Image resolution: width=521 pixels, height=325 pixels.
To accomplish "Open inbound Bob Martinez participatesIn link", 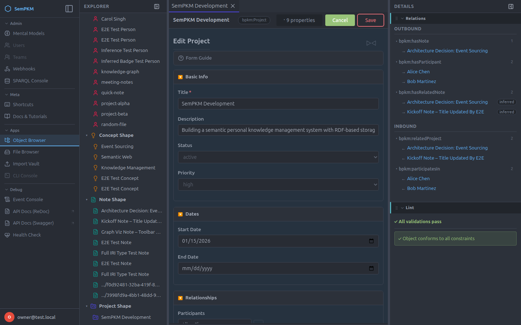I will (422, 188).
